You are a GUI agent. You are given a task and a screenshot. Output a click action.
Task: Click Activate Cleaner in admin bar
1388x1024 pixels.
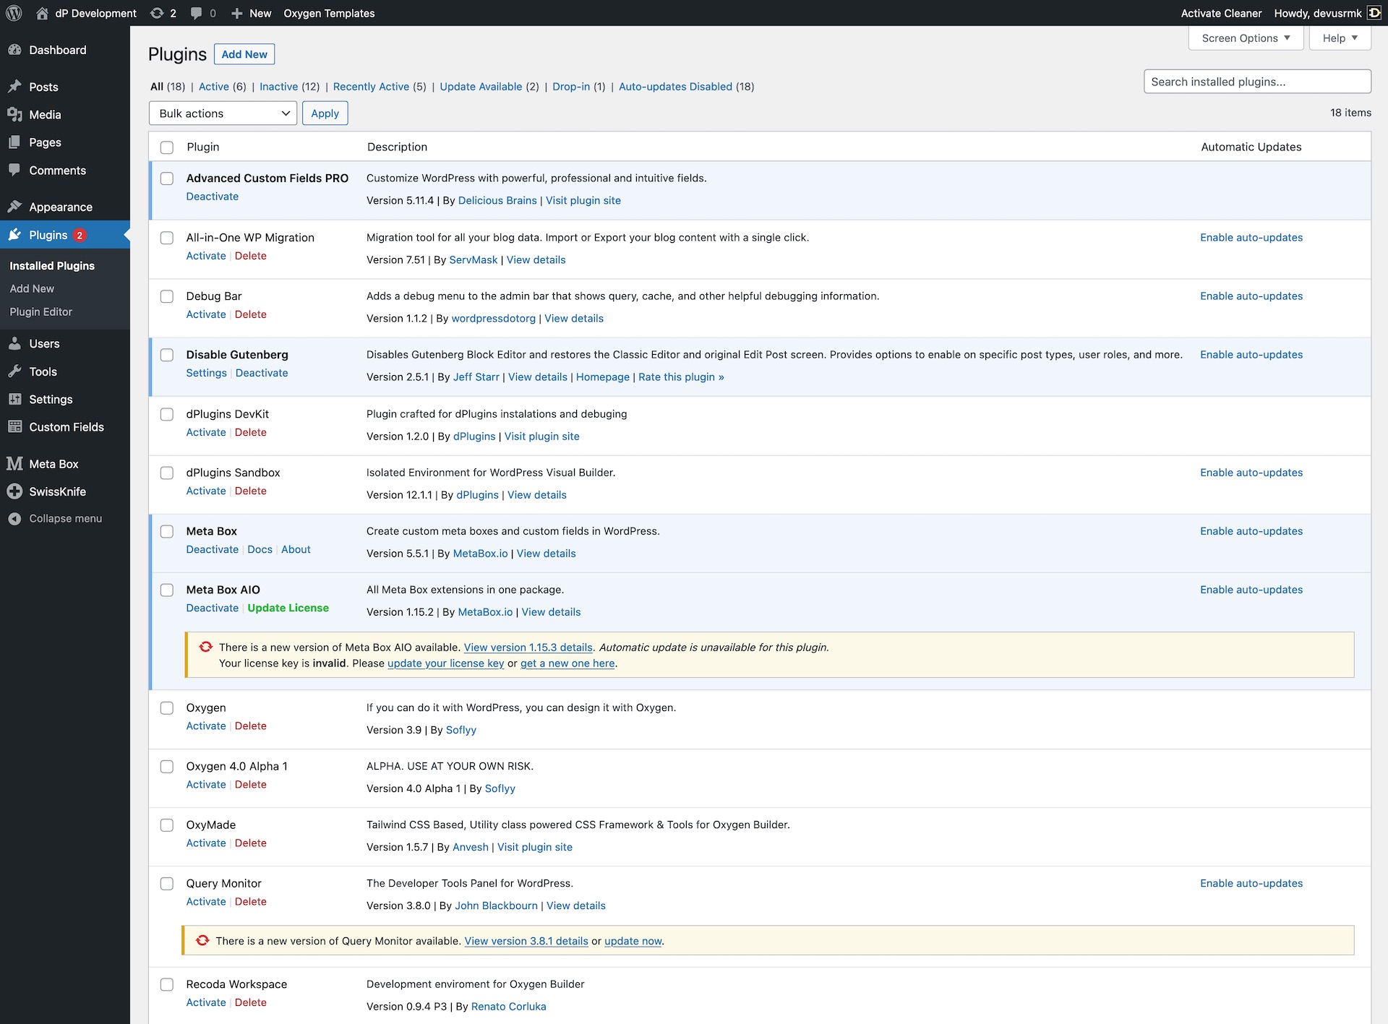[1221, 13]
